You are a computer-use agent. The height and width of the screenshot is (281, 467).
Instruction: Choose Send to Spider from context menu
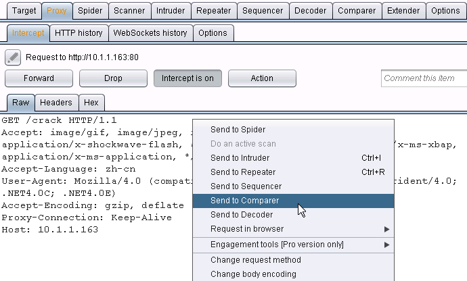(293, 130)
